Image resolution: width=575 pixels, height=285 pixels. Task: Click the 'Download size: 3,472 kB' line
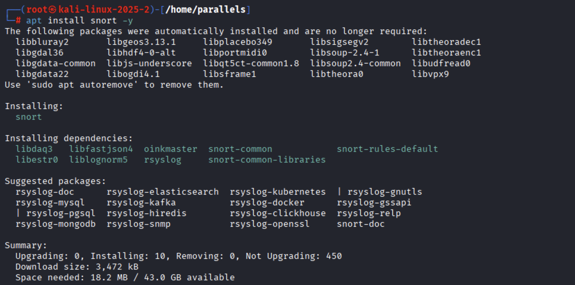pos(77,267)
